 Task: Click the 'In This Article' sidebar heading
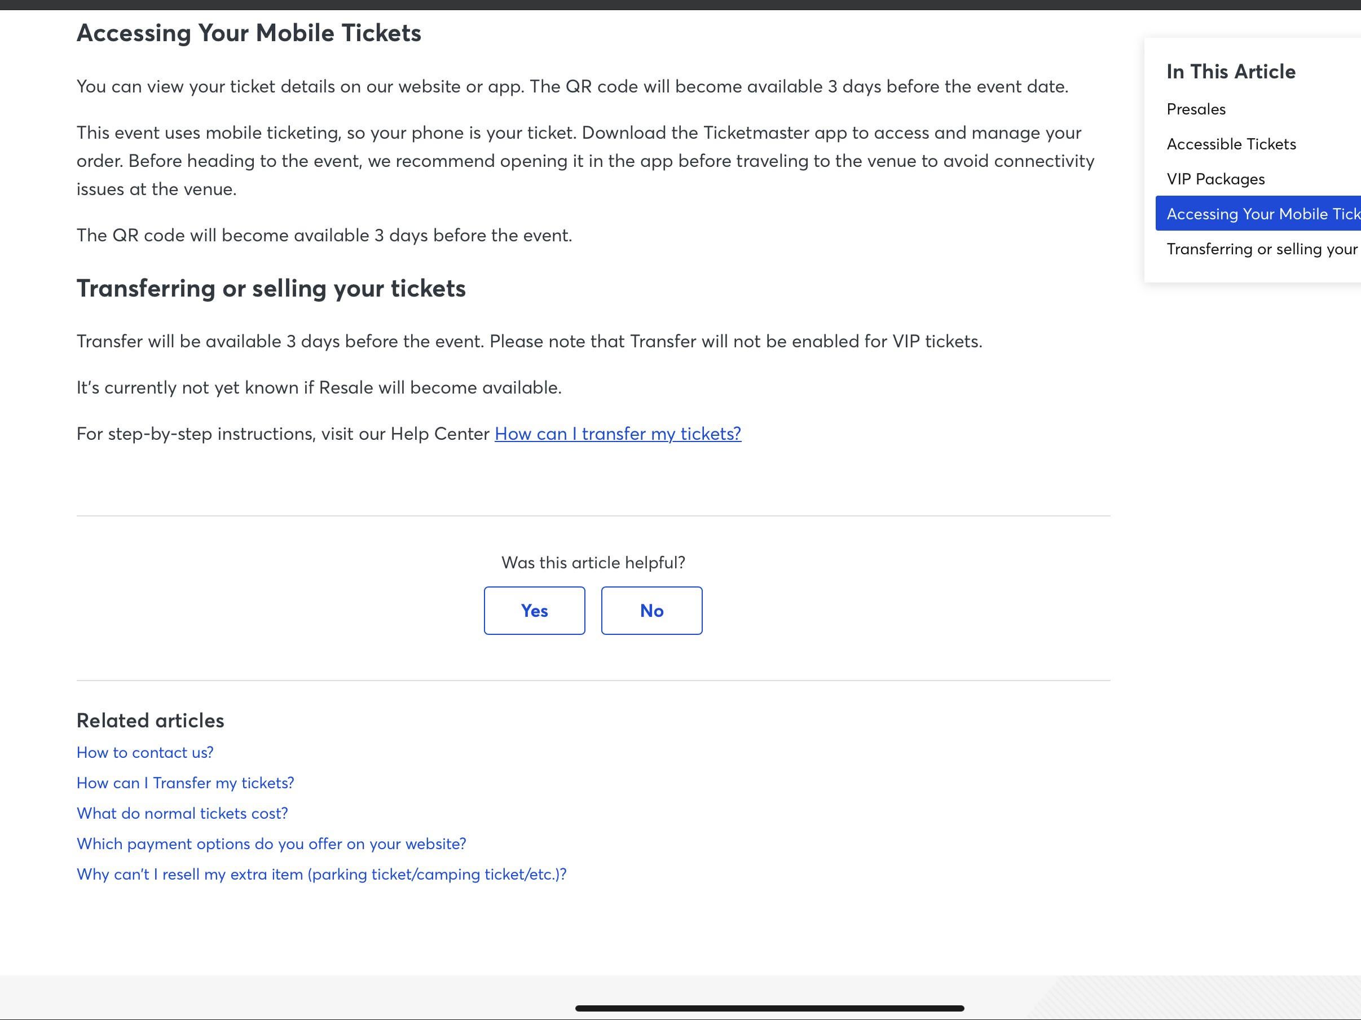(x=1231, y=72)
